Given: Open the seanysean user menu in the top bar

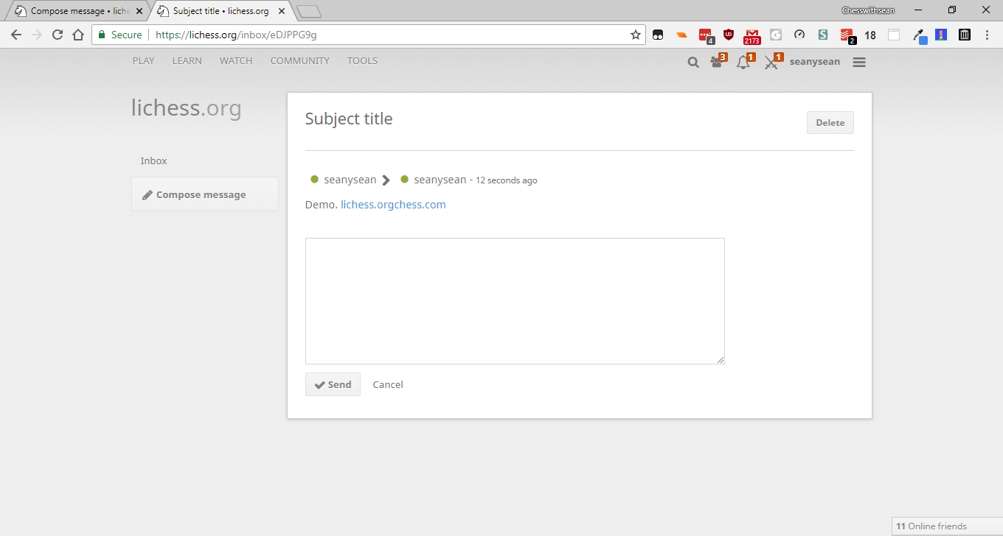Looking at the screenshot, I should 815,62.
